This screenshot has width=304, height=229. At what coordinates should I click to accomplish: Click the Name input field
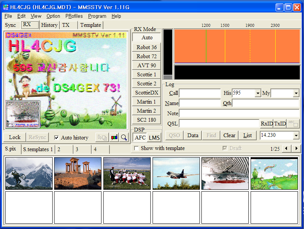point(200,103)
